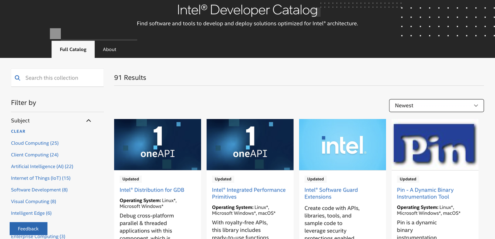This screenshot has height=239, width=495.
Task: Open Intel Software Guard Extensions link
Action: [x=331, y=193]
